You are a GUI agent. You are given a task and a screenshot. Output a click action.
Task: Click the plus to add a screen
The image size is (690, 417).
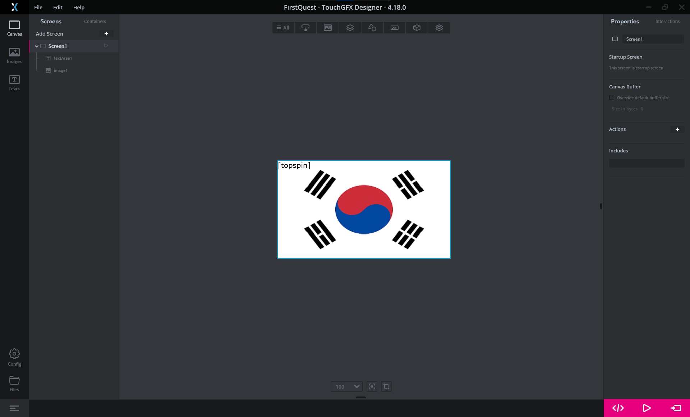[x=106, y=33]
